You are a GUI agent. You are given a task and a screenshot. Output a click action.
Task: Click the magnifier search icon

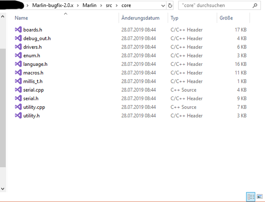pos(255,5)
